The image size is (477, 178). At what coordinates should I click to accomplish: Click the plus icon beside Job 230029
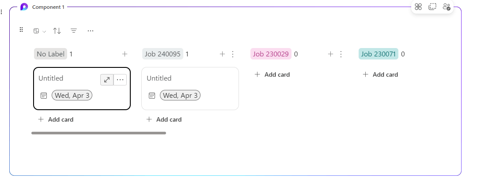(x=330, y=54)
